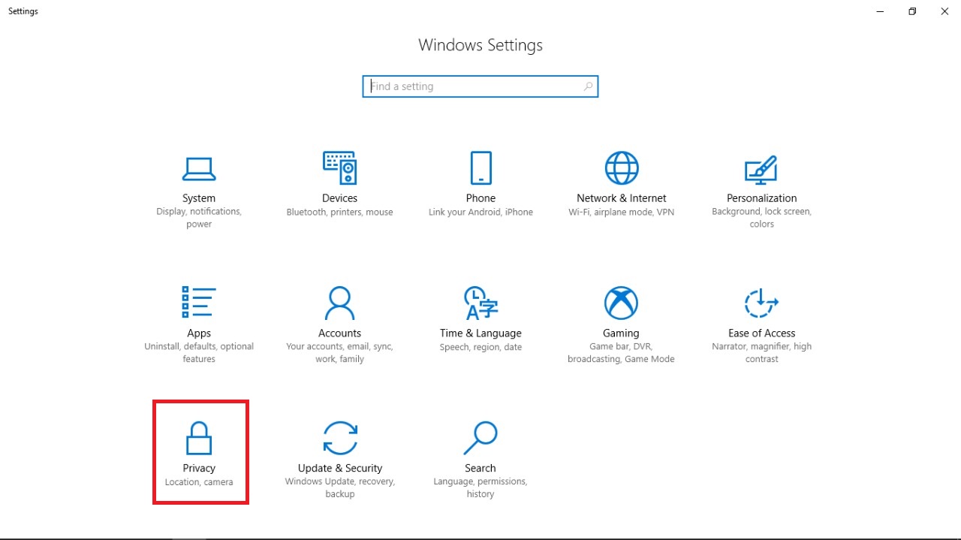Click the Update & Security label
This screenshot has height=540, width=961.
[340, 468]
